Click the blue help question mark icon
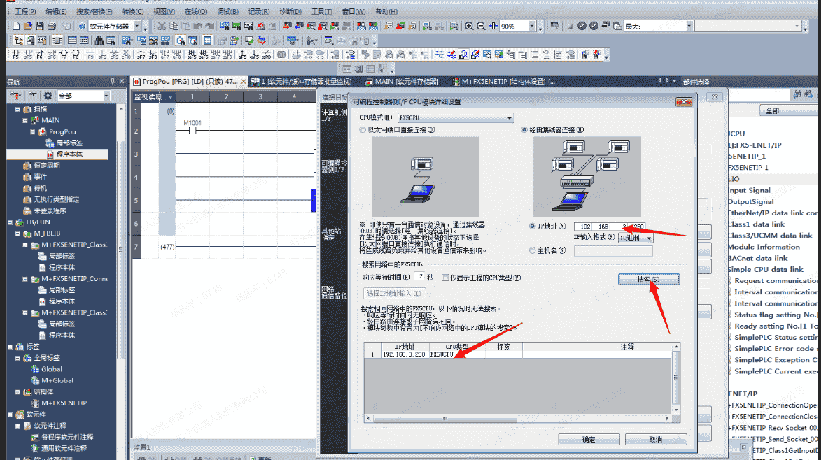Screen dimensions: 821x460 (83, 26)
